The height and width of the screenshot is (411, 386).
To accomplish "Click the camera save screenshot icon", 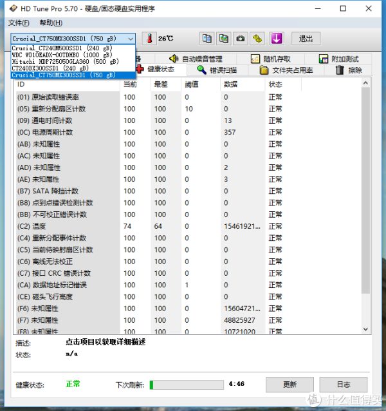I will [240, 39].
